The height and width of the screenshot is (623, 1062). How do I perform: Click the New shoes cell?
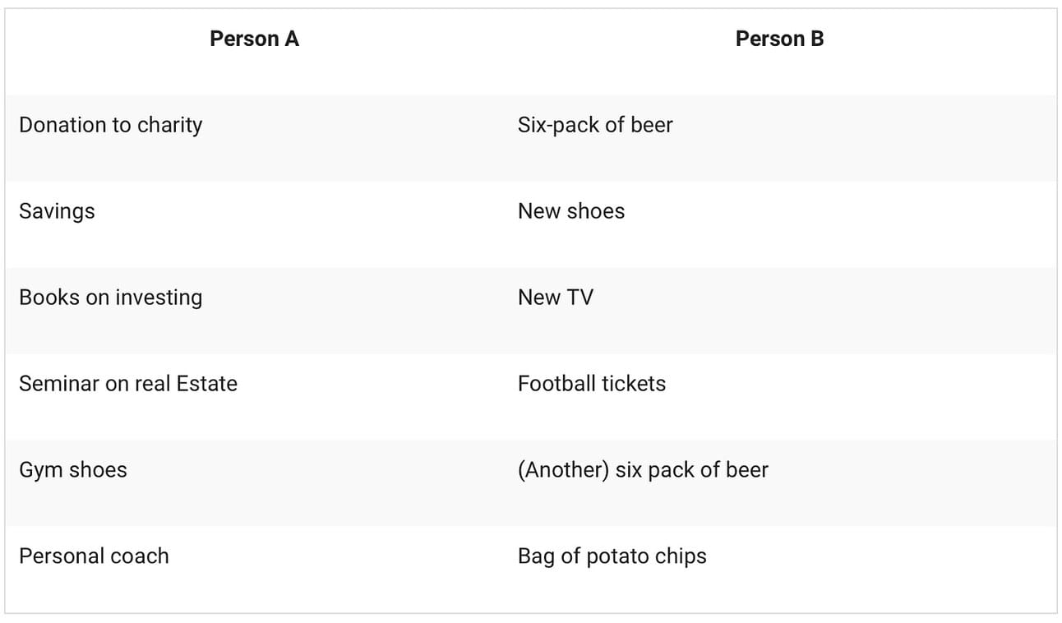[x=571, y=211]
